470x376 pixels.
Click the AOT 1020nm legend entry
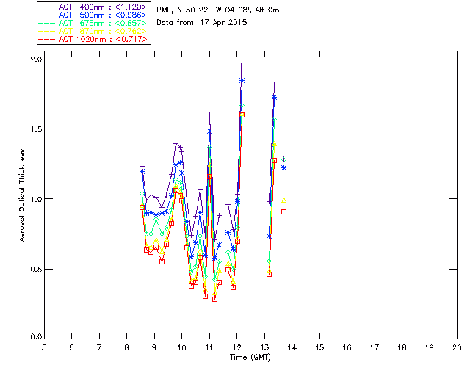93,39
